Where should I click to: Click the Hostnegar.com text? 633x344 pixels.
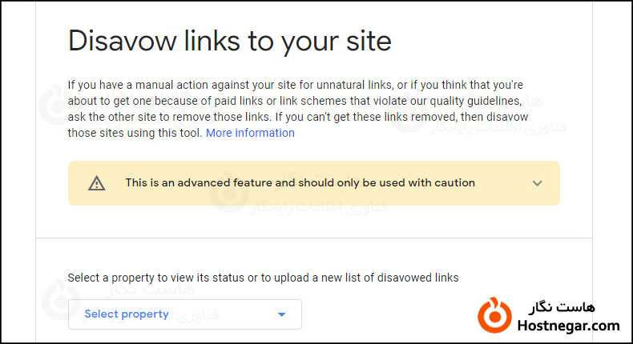point(566,326)
